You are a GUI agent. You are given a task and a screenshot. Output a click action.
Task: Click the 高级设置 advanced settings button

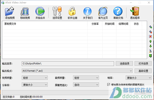click(143, 71)
